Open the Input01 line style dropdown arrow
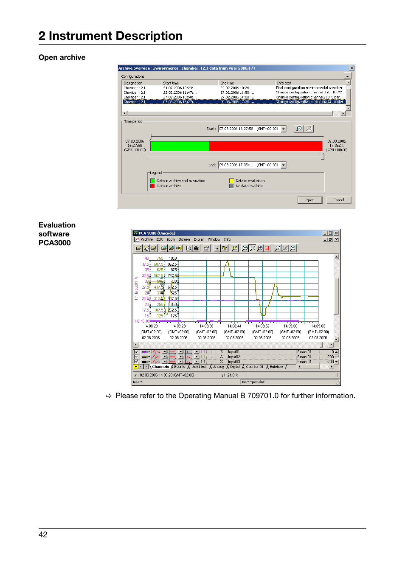Viewport: 405px width, 573px height. click(x=164, y=352)
